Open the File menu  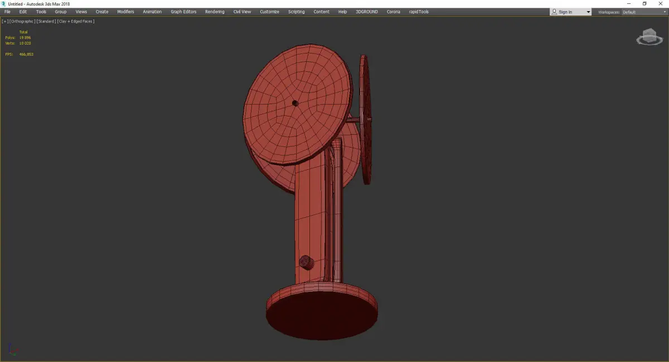(7, 12)
